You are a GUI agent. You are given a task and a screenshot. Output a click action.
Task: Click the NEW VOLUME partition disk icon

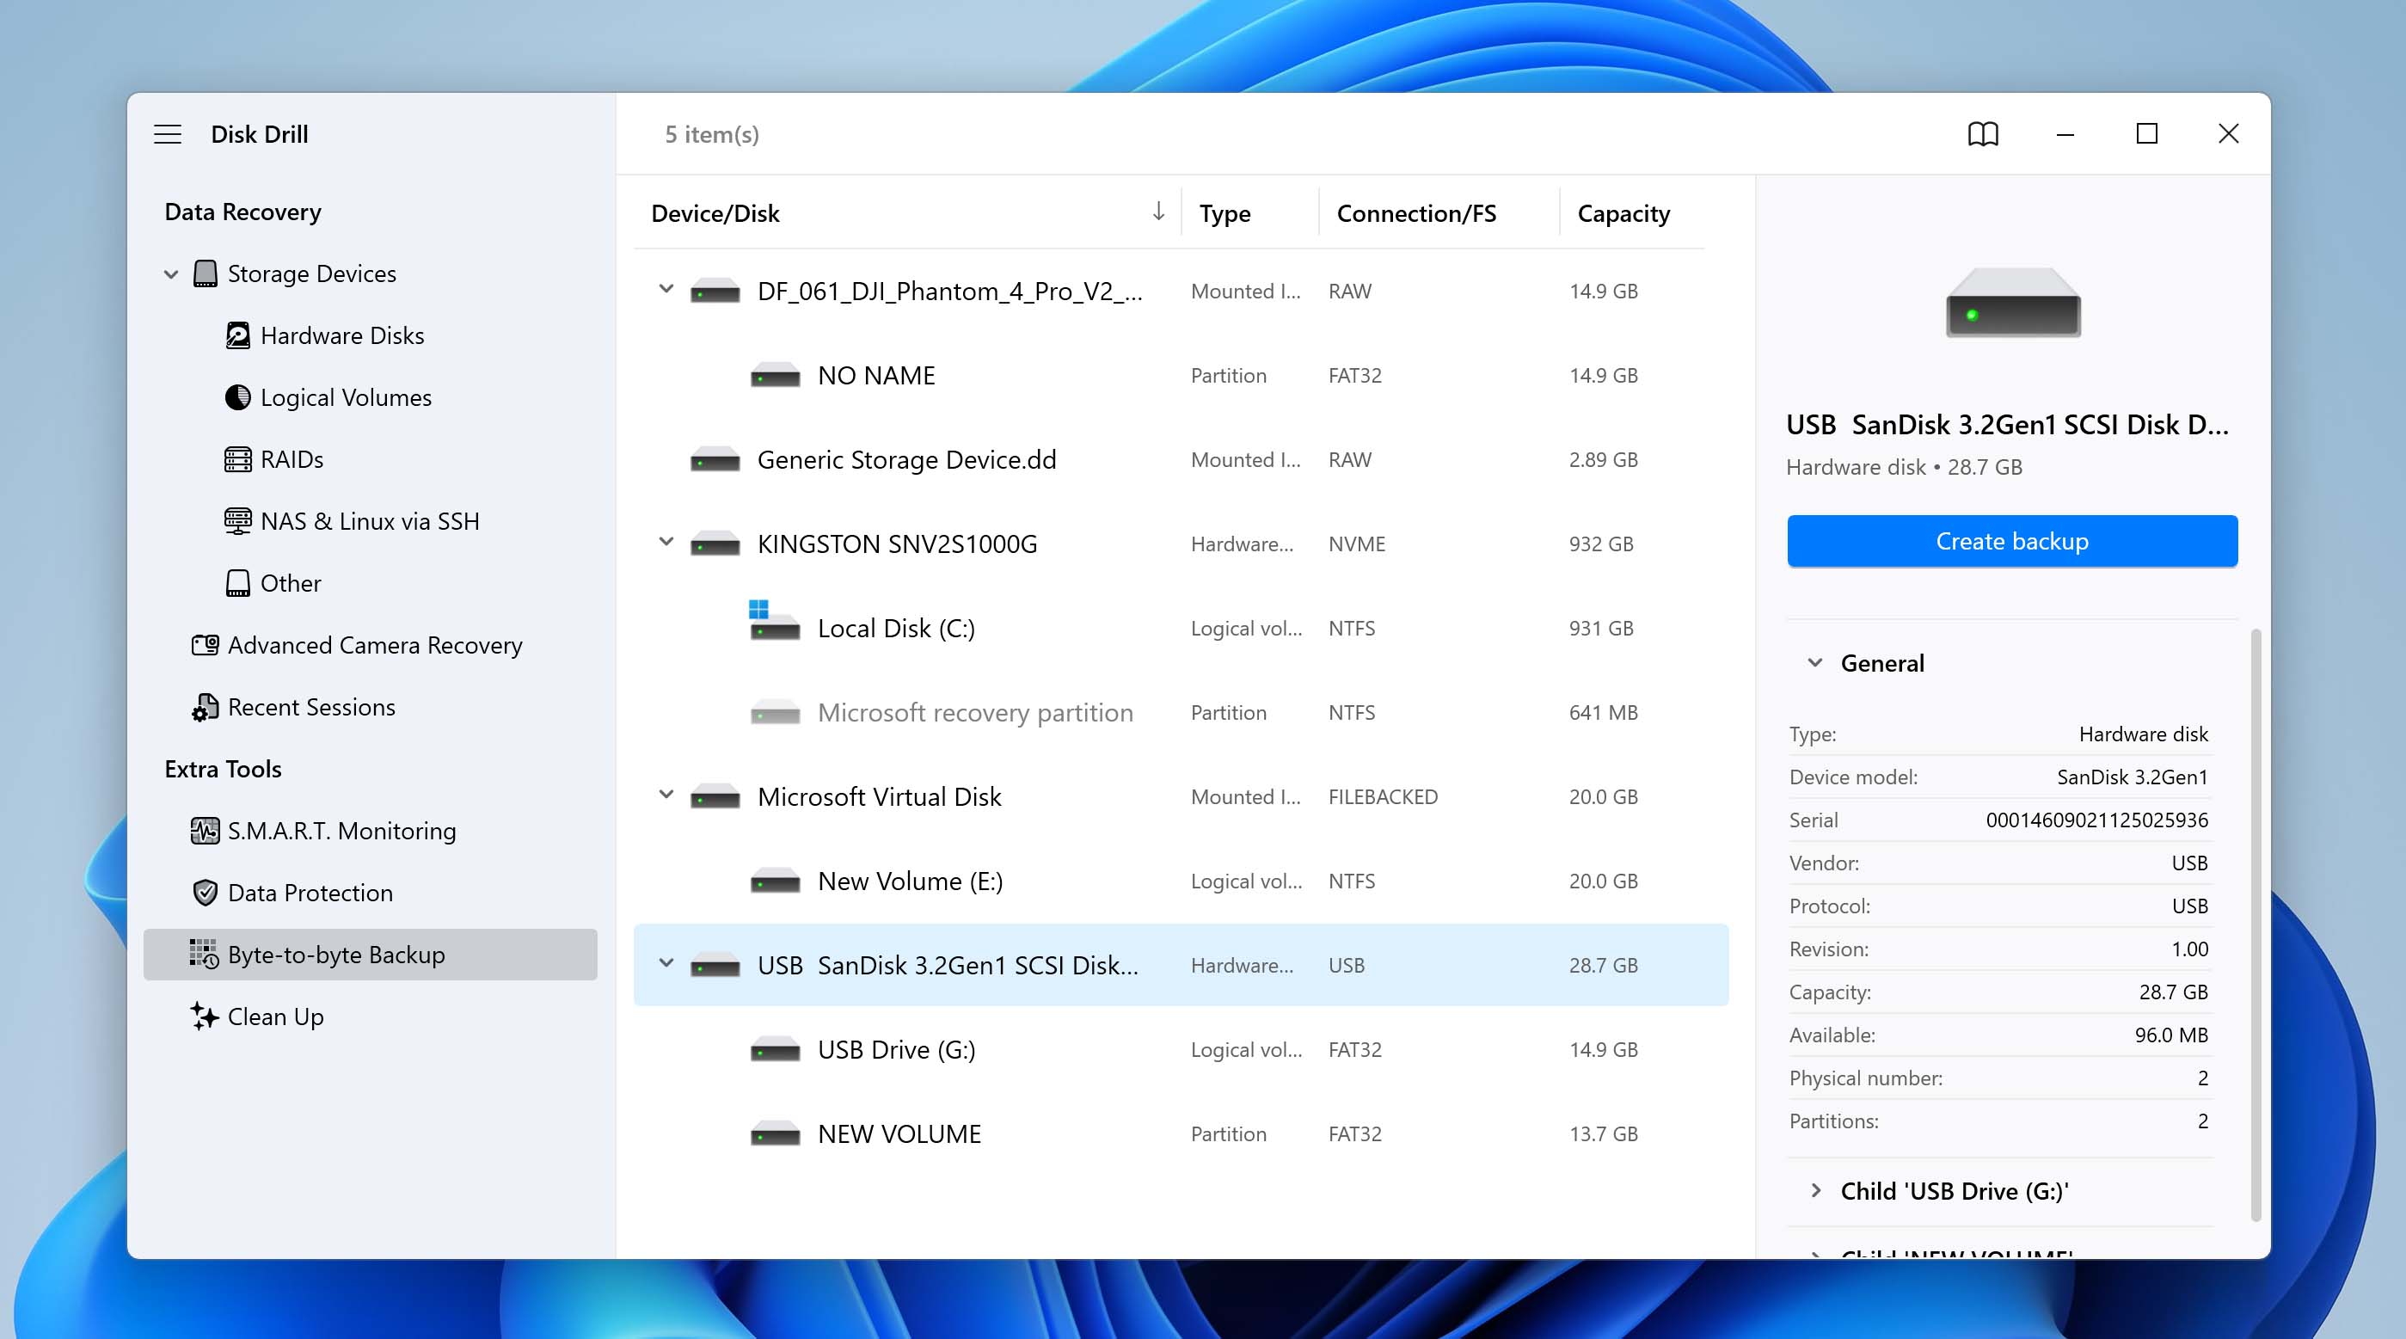[776, 1133]
